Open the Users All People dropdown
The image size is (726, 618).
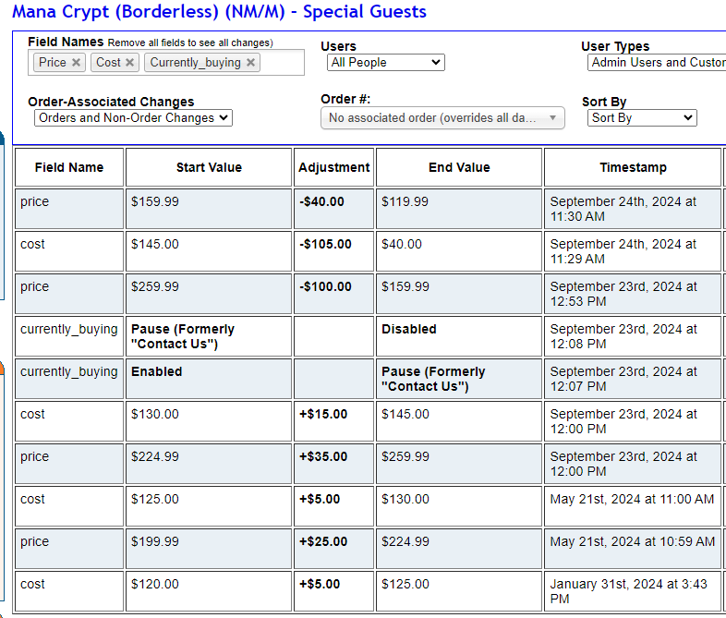tap(386, 63)
